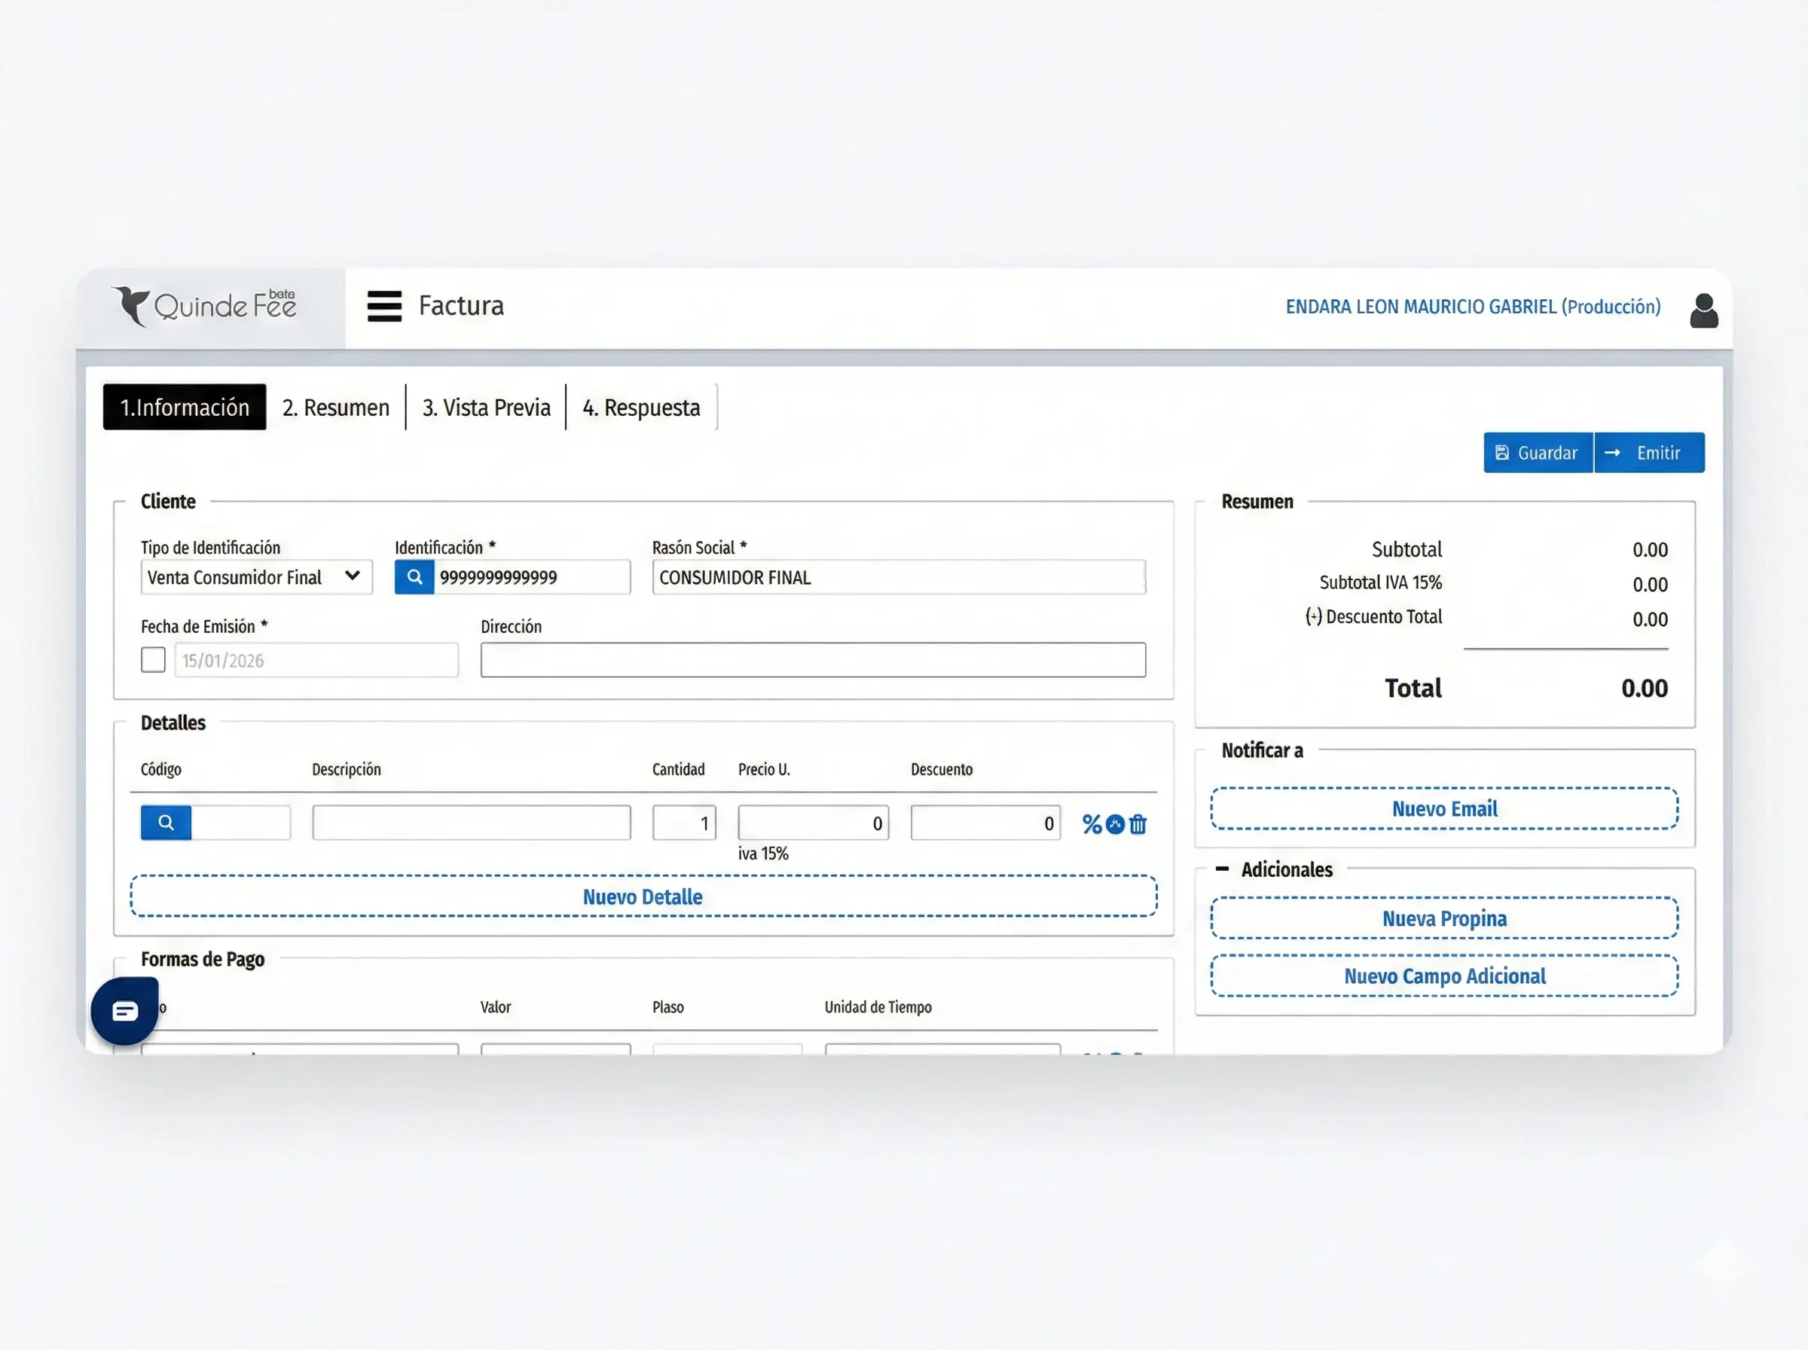This screenshot has height=1350, width=1808.
Task: Search product using Código magnifier button
Action: click(166, 822)
